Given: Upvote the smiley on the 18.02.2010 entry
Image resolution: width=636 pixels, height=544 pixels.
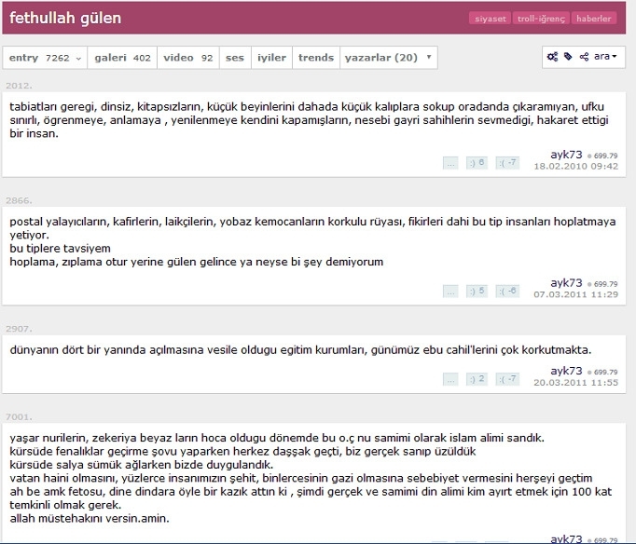Looking at the screenshot, I should click(477, 163).
